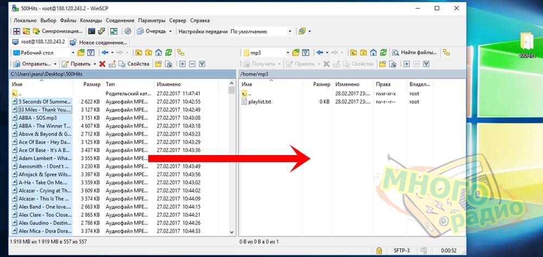Open the preferences gear icon

point(128,31)
